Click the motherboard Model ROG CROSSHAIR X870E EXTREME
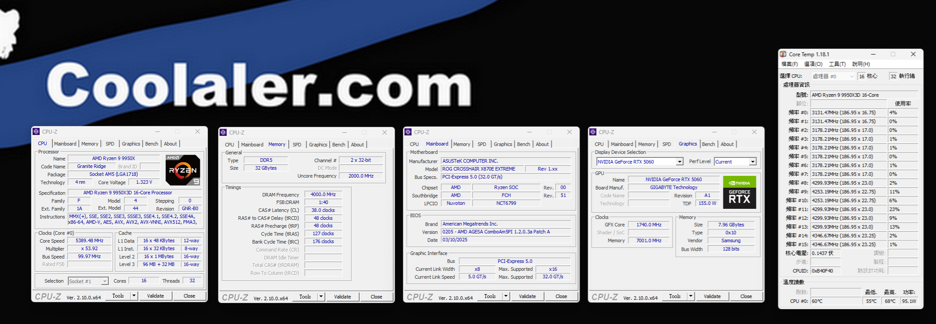The image size is (936, 324). point(483,169)
